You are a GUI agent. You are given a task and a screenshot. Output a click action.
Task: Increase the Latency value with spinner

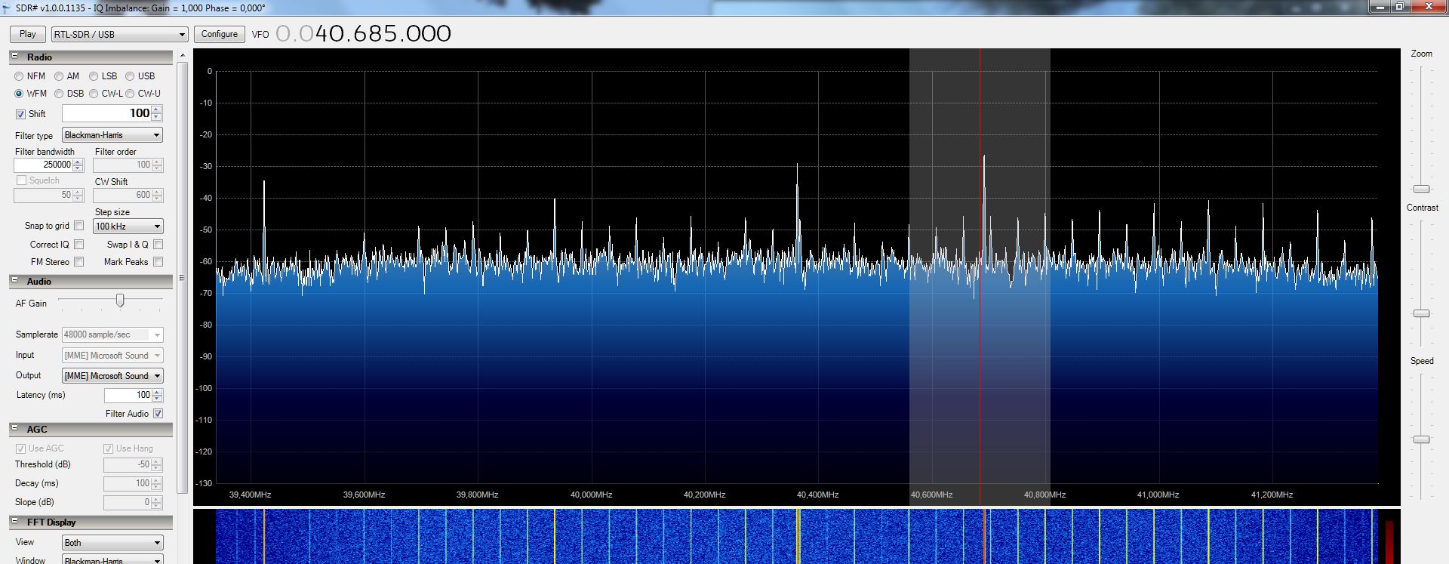(157, 392)
